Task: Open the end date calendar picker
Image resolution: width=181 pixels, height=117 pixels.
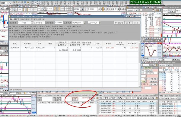Action: click(x=100, y=23)
